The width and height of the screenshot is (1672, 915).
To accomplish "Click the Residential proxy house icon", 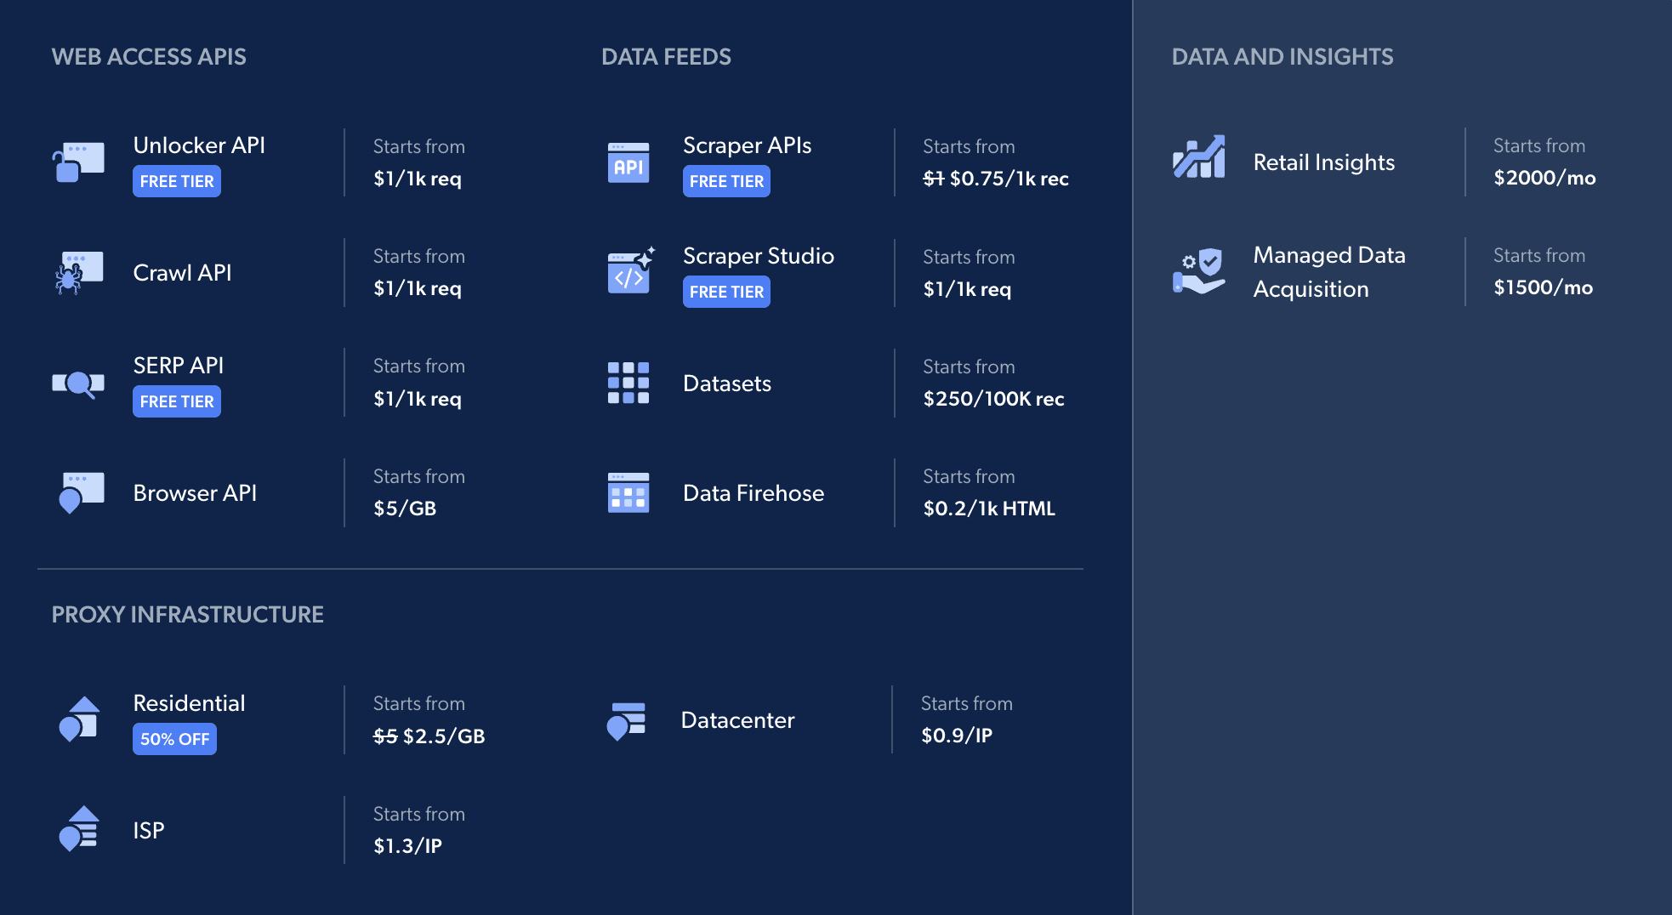I will 79,719.
